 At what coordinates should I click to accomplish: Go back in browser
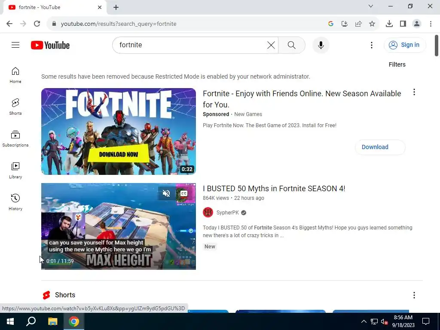pyautogui.click(x=9, y=24)
